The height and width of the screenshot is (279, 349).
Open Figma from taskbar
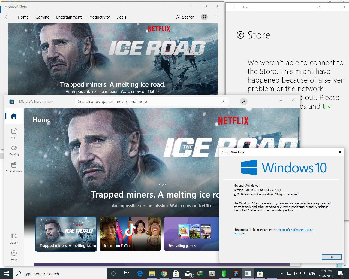pyautogui.click(x=236, y=274)
